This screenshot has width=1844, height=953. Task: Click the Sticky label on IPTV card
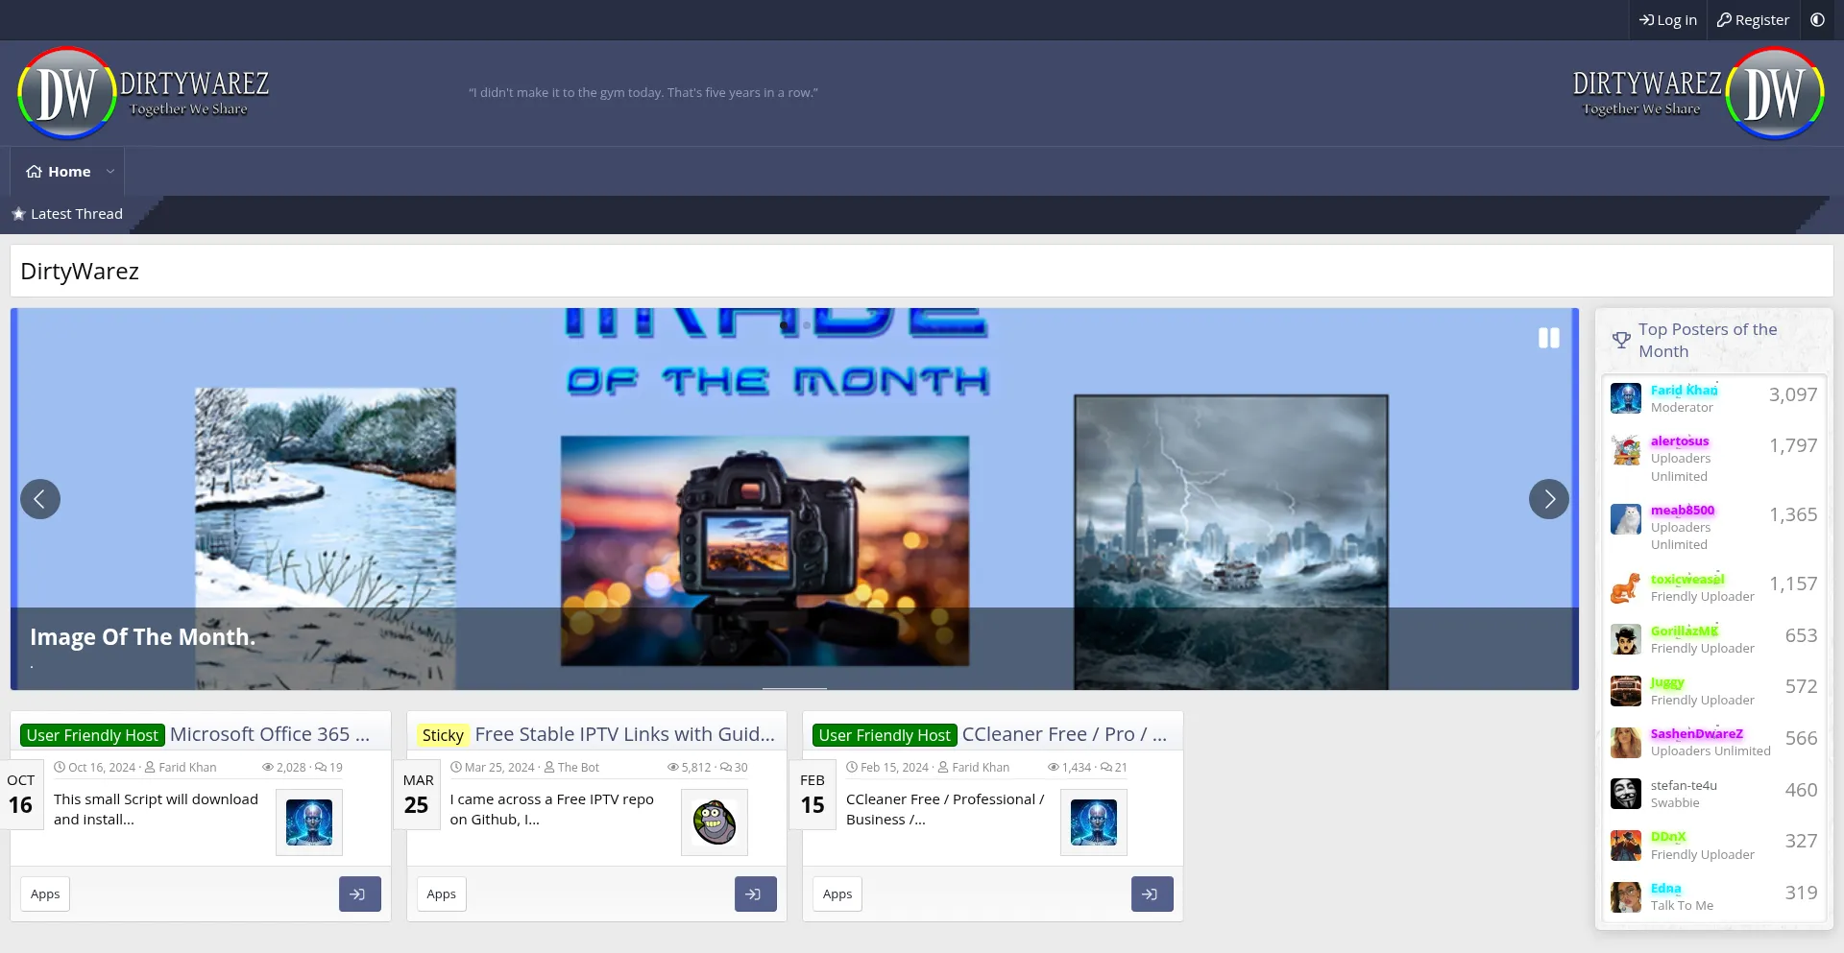pos(443,735)
